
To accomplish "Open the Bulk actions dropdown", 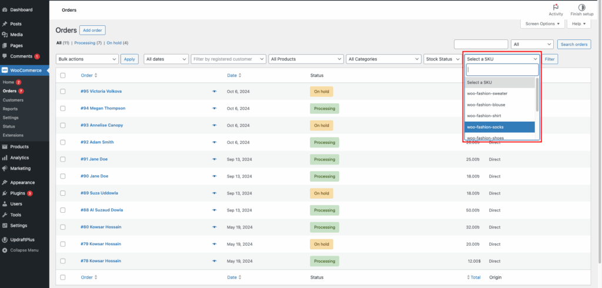I will [87, 59].
